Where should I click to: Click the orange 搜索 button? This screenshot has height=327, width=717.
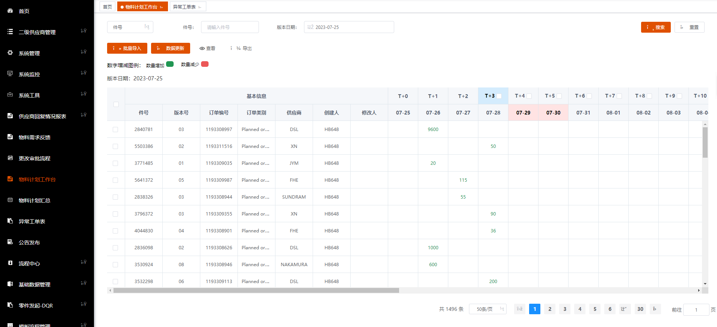pos(656,27)
